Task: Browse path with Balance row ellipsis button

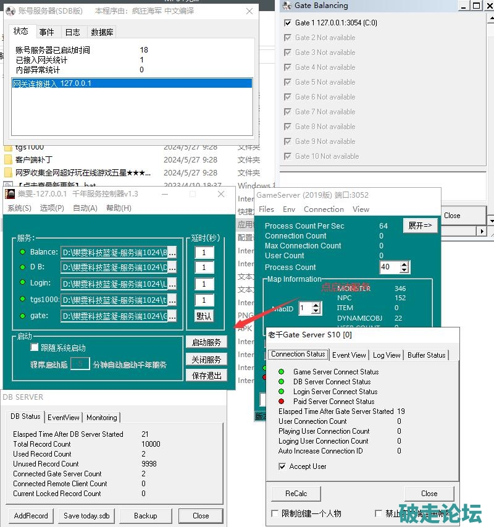Action: tap(172, 252)
